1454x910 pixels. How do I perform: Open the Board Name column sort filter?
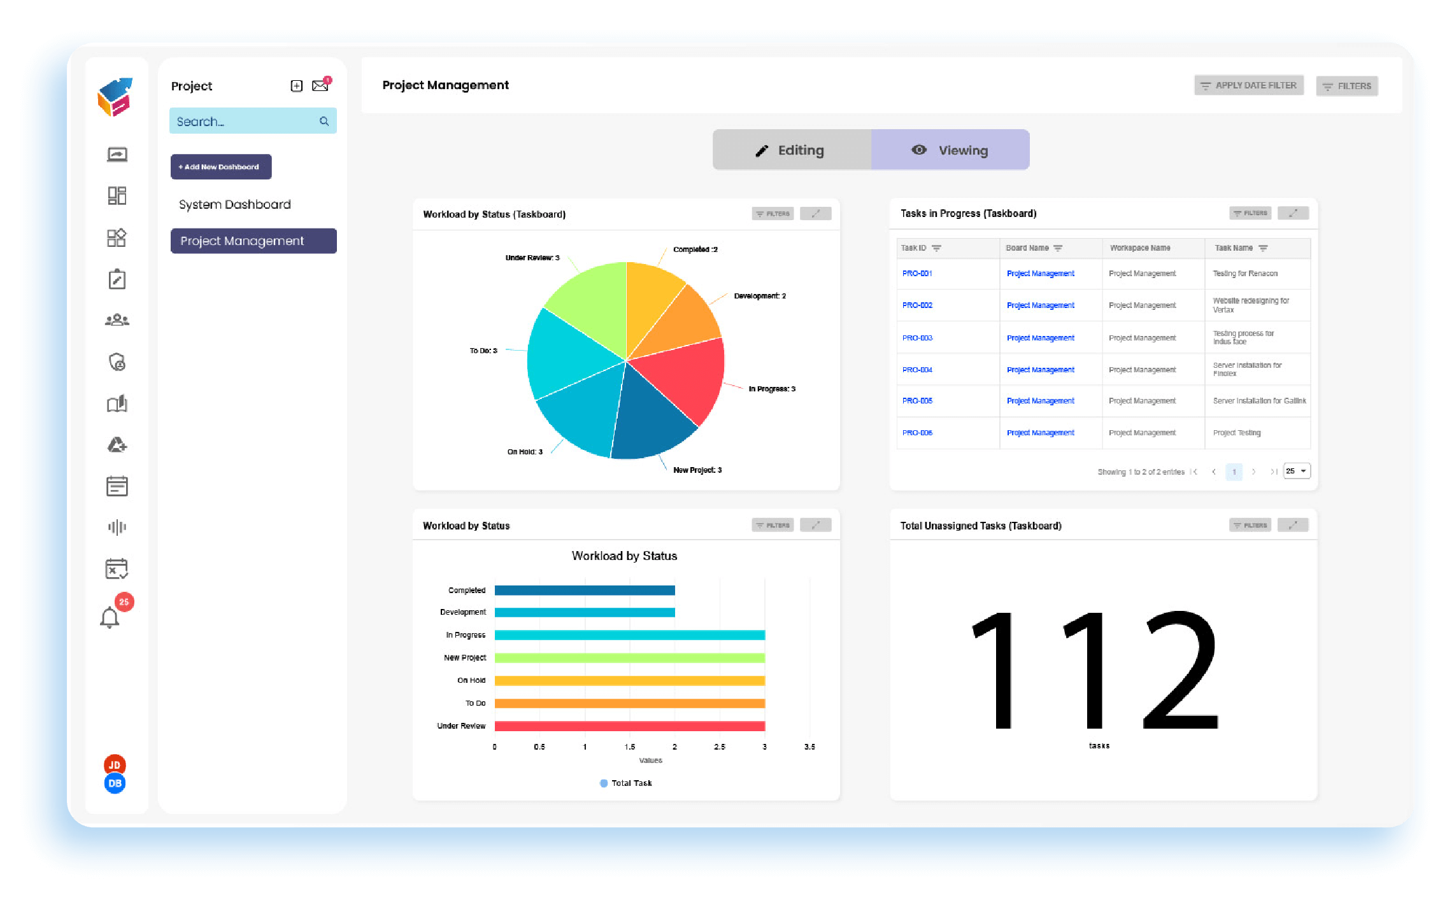click(x=1059, y=248)
